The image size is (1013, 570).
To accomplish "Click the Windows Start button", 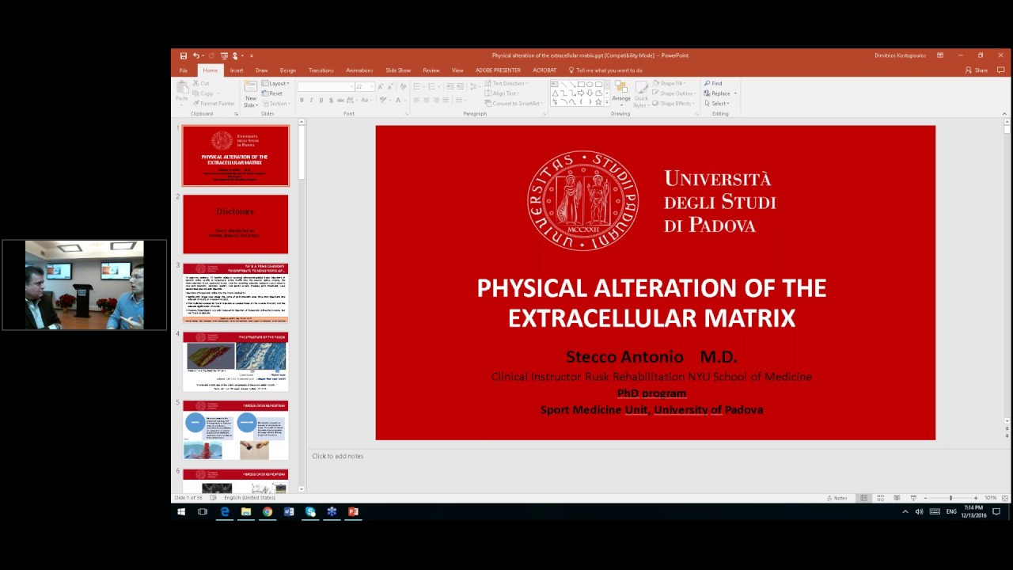I will click(181, 512).
